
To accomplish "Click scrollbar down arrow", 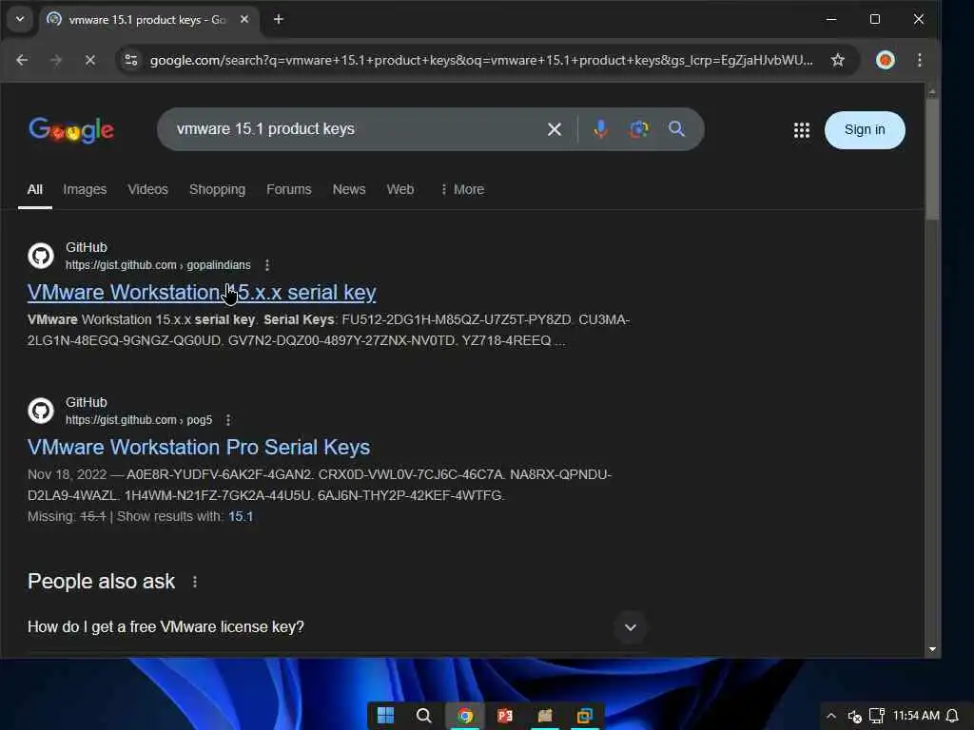I will (x=932, y=649).
